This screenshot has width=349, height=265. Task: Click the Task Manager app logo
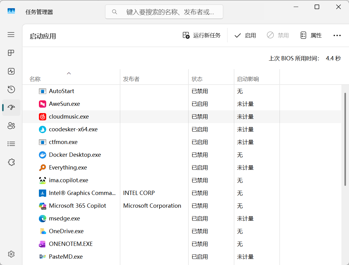(11, 11)
